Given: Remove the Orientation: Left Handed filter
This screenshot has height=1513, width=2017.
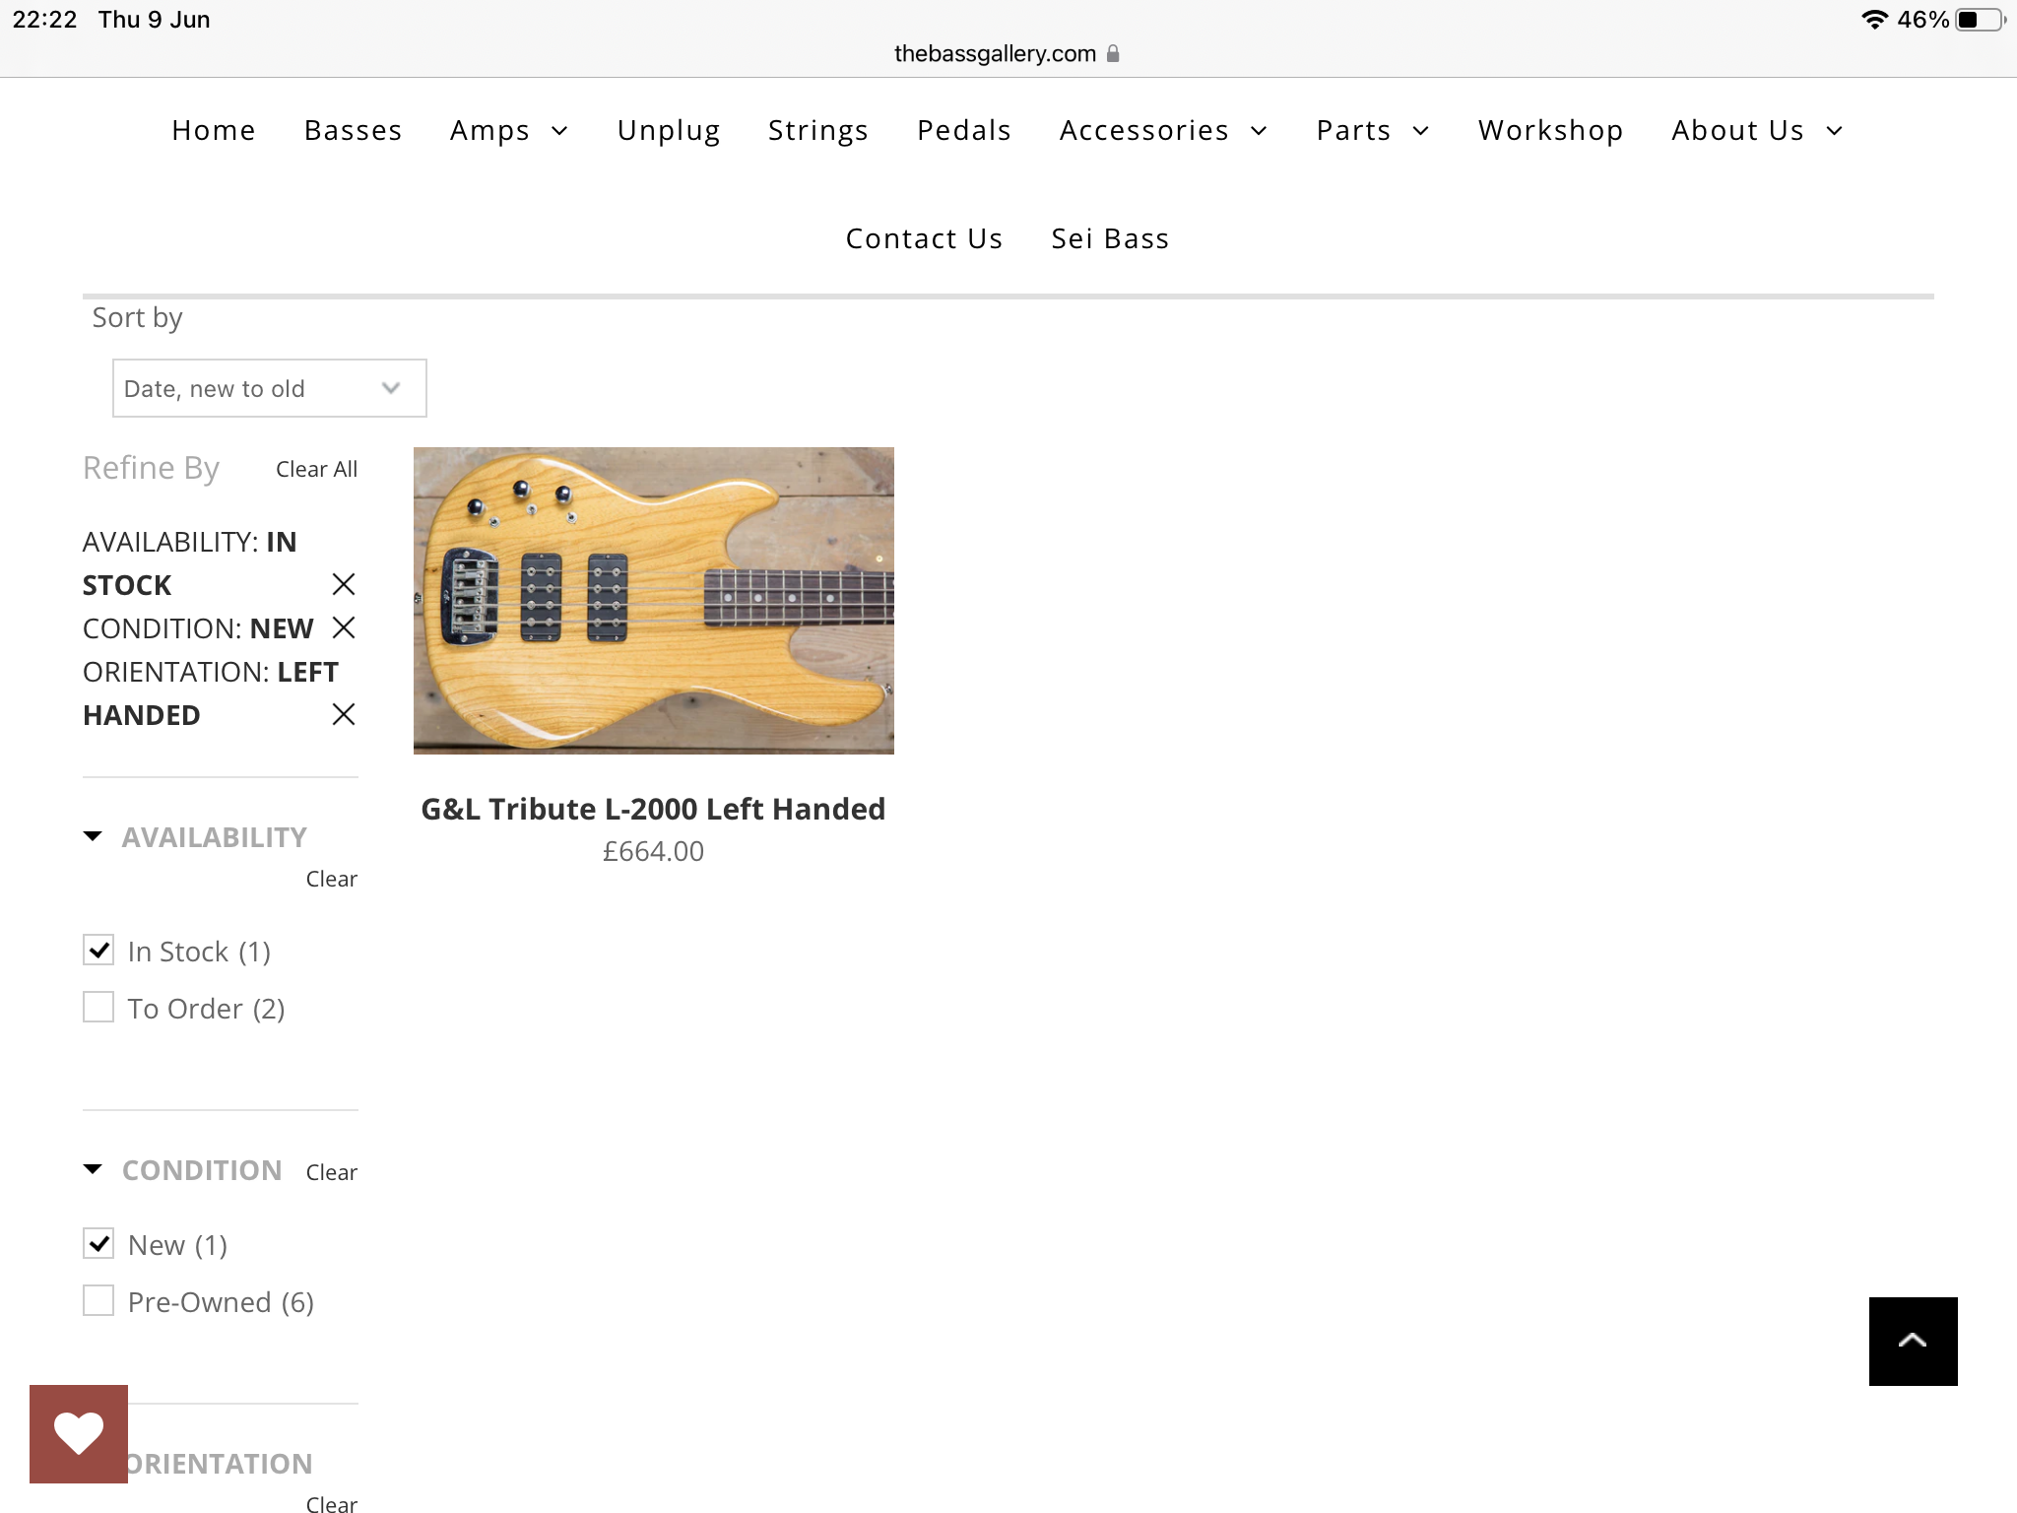Looking at the screenshot, I should tap(344, 714).
